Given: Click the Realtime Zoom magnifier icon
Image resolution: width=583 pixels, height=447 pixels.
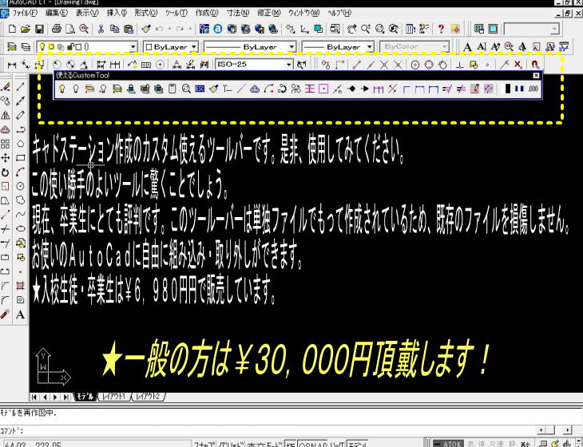Looking at the screenshot, I should pos(366,29).
